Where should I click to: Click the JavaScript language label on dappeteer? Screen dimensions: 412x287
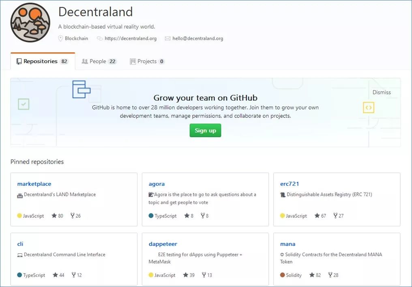[165, 275]
